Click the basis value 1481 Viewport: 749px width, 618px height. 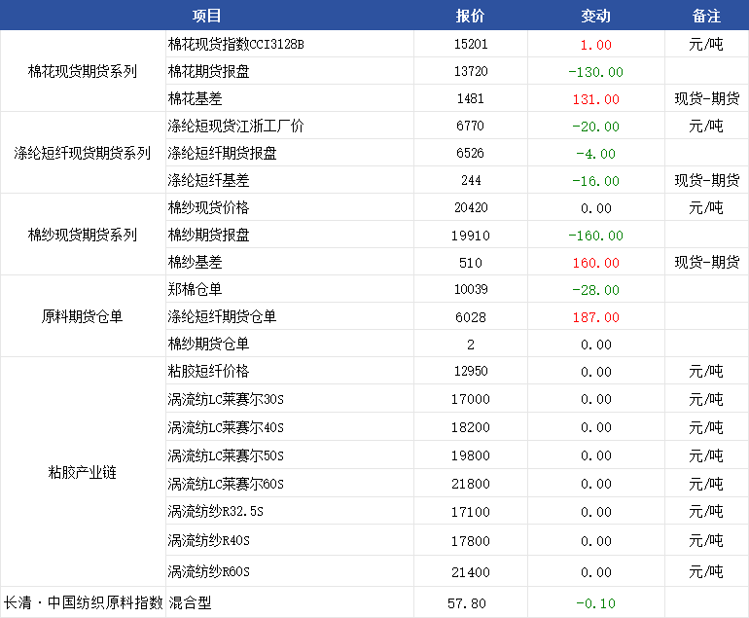(471, 99)
